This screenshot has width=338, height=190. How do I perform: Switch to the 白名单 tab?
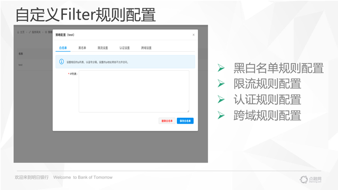[x=63, y=48]
